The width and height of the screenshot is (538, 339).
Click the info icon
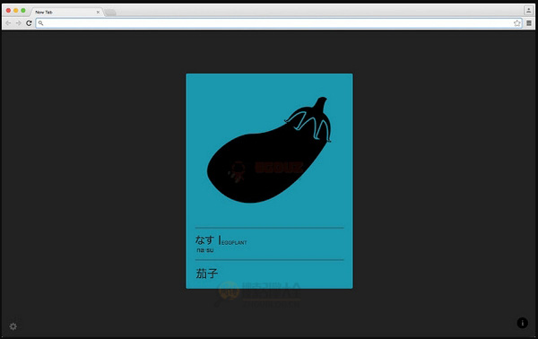tap(522, 323)
